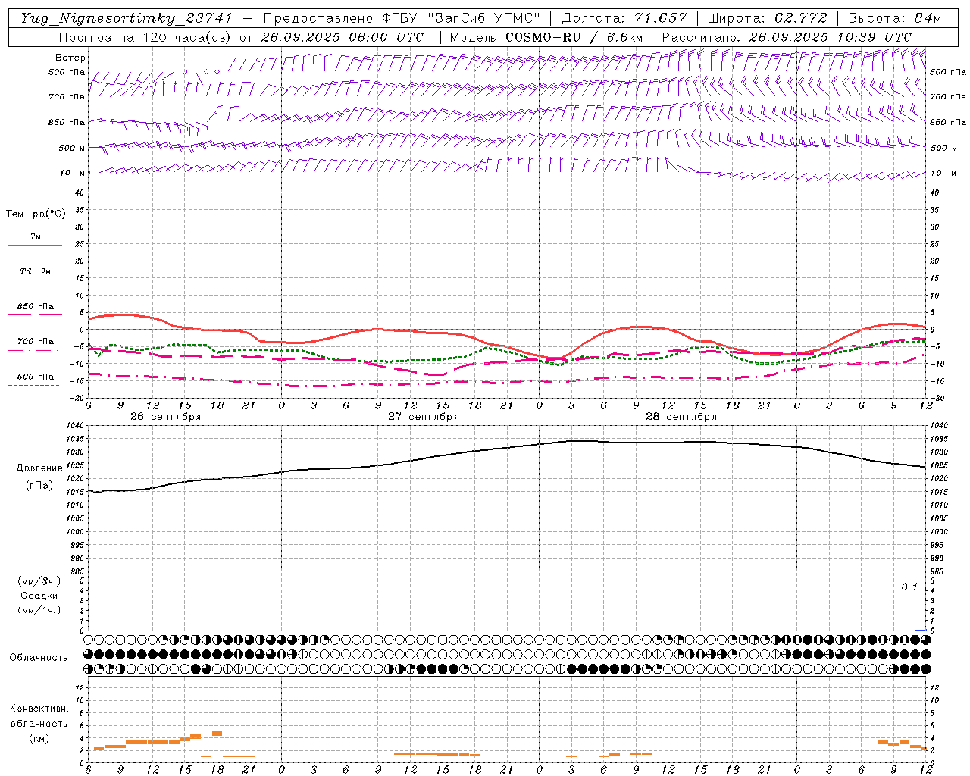
Task: Click the Облачность label beside cloud circles
Action: click(x=39, y=657)
